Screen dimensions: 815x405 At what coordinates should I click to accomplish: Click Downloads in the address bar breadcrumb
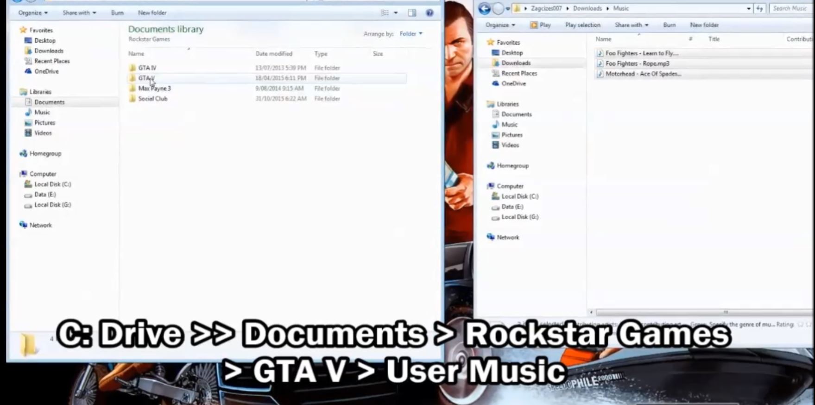[x=587, y=8]
